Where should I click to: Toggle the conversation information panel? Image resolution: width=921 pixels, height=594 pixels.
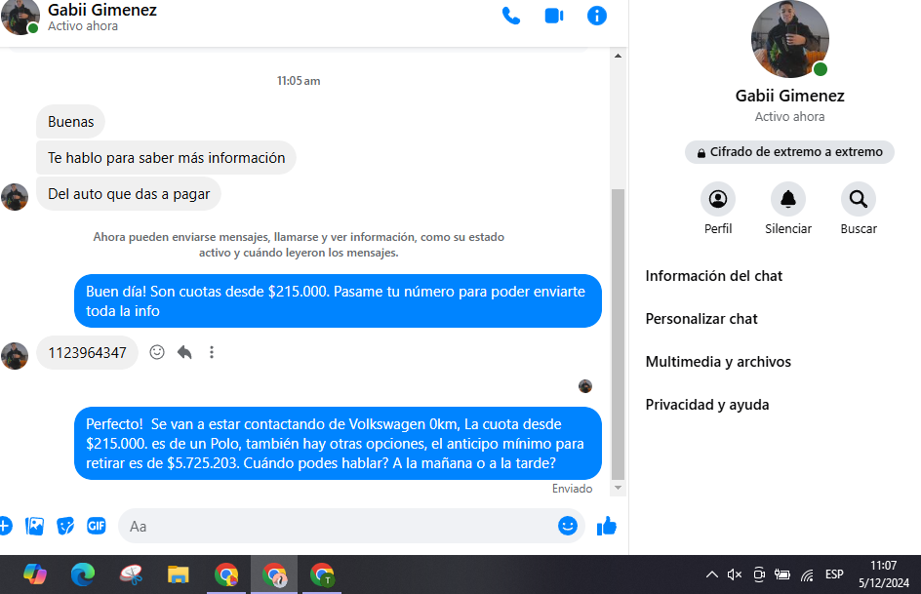pos(597,16)
